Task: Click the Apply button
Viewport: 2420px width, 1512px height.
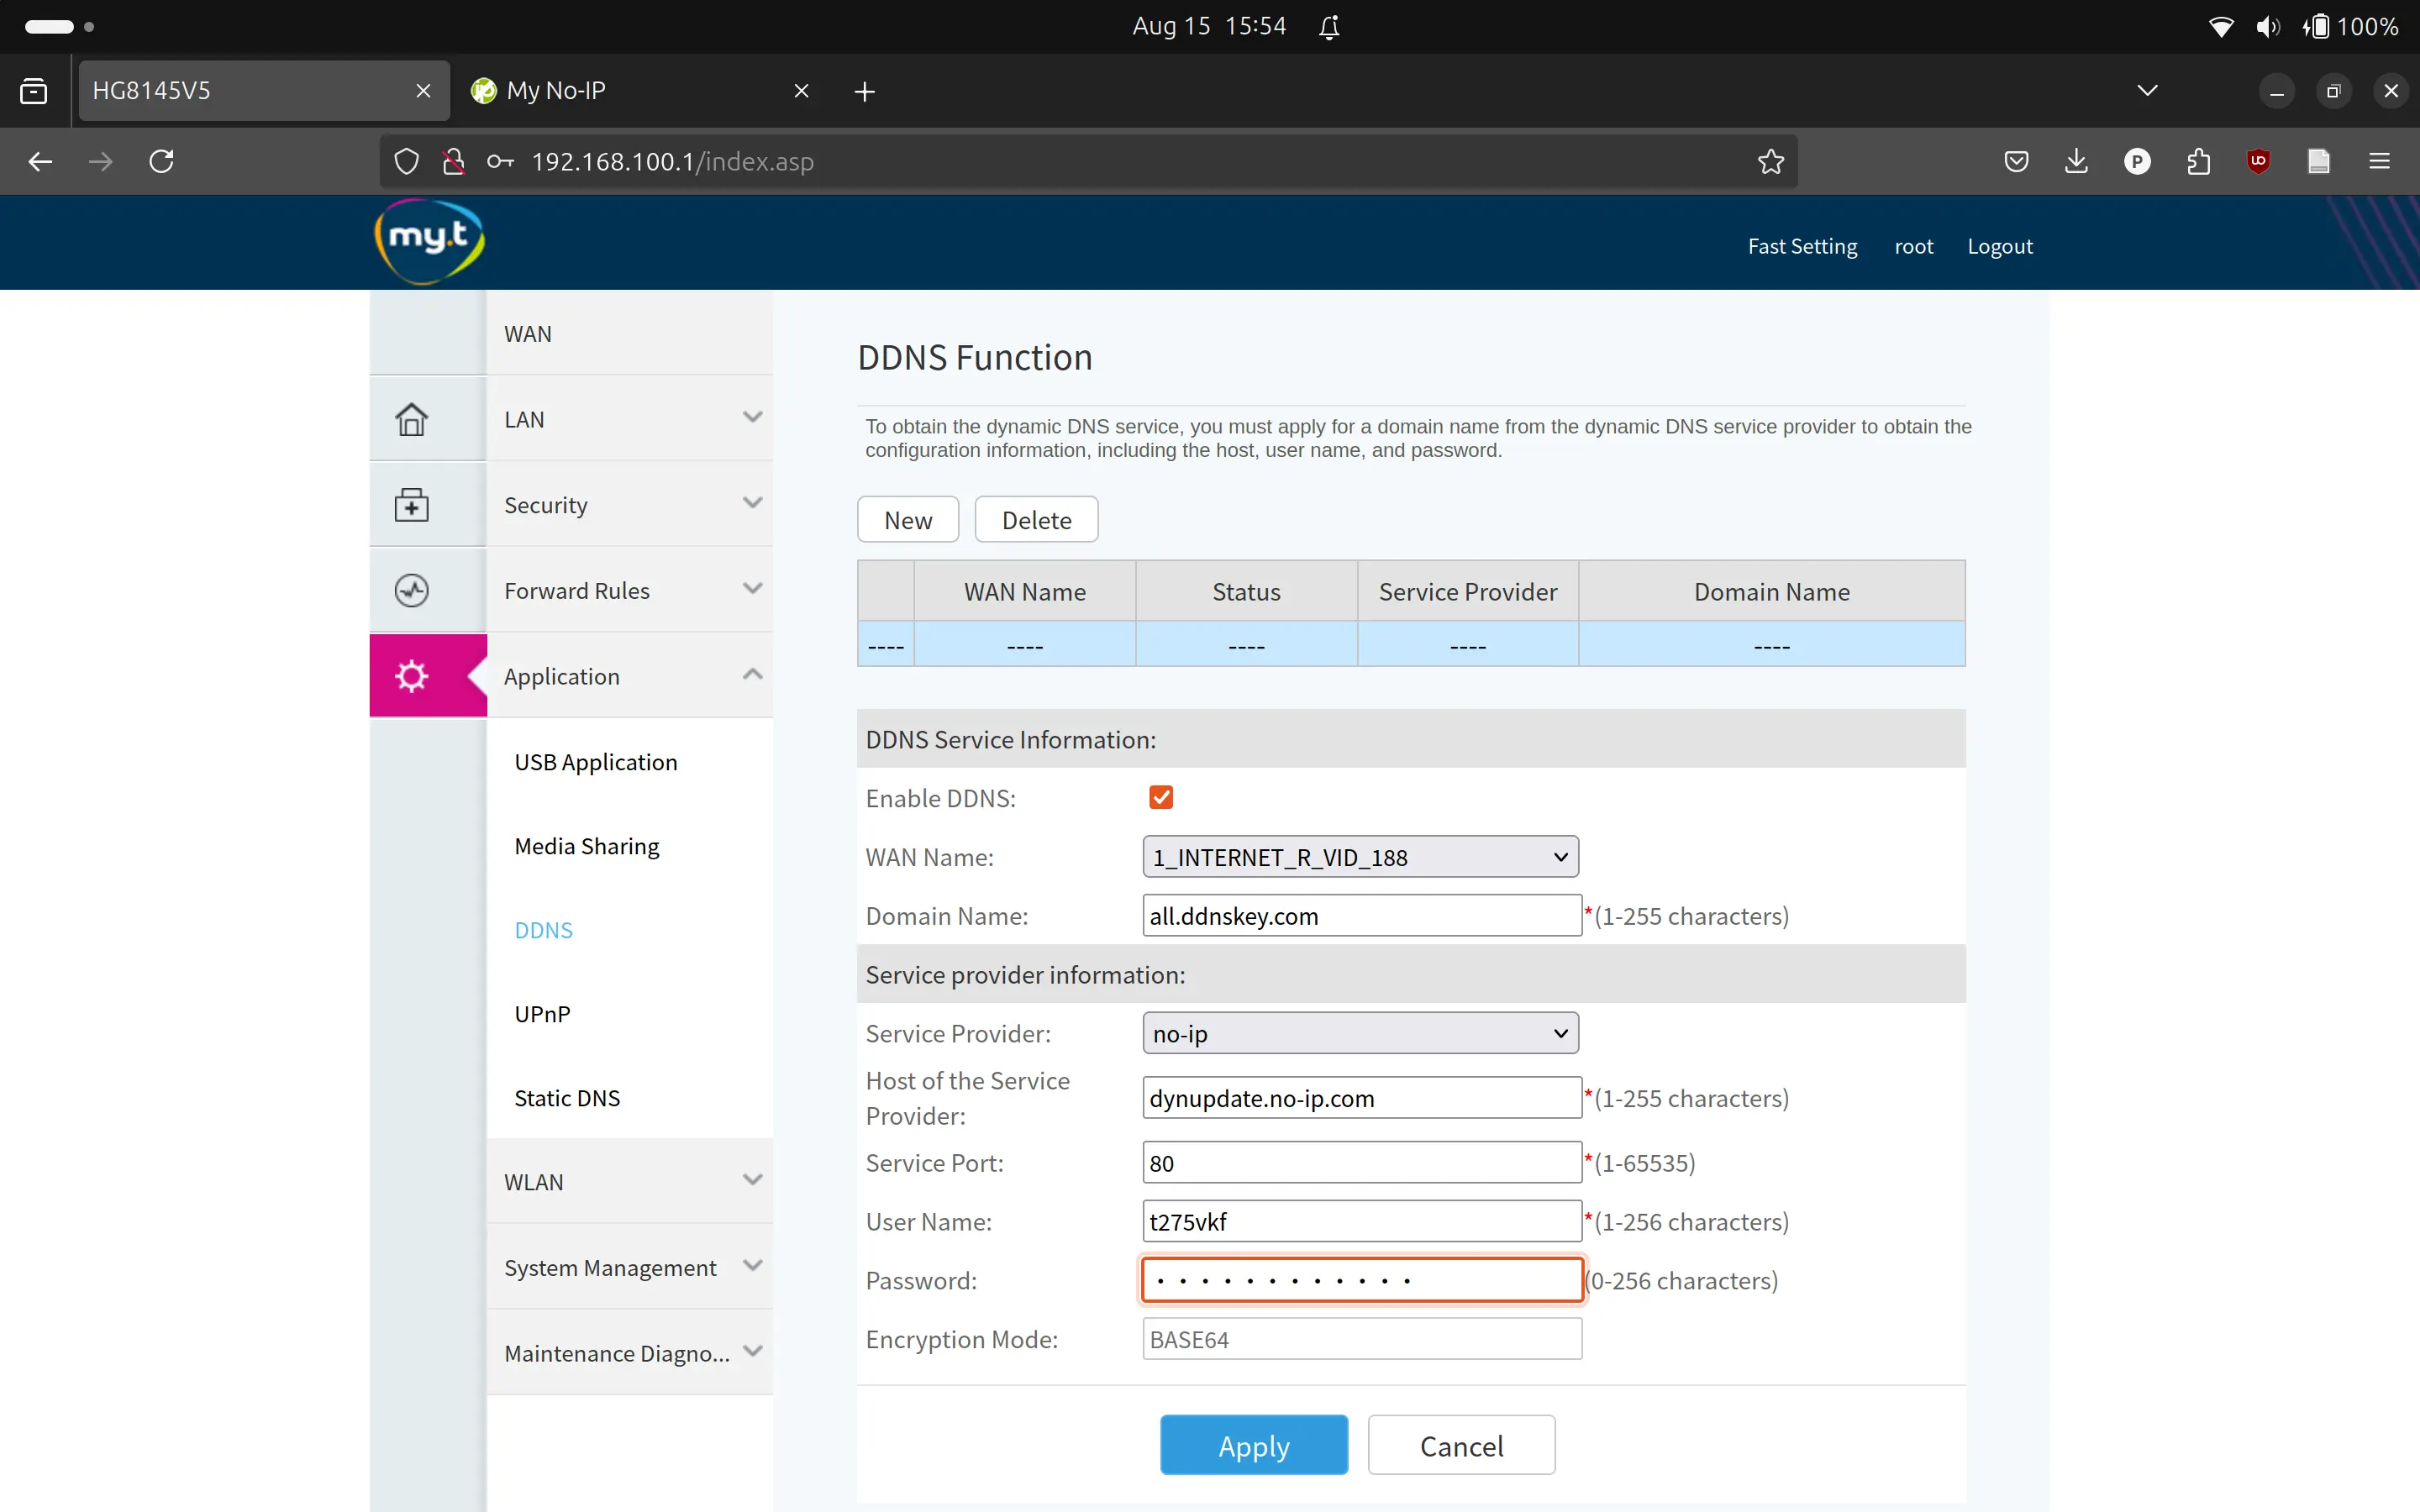Action: click(1253, 1445)
